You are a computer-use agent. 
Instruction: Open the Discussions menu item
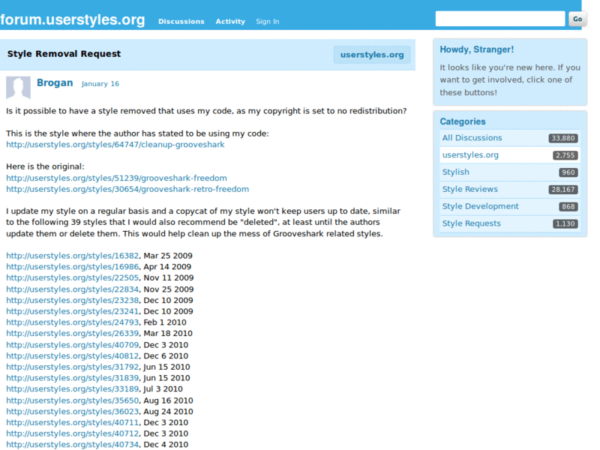[181, 22]
